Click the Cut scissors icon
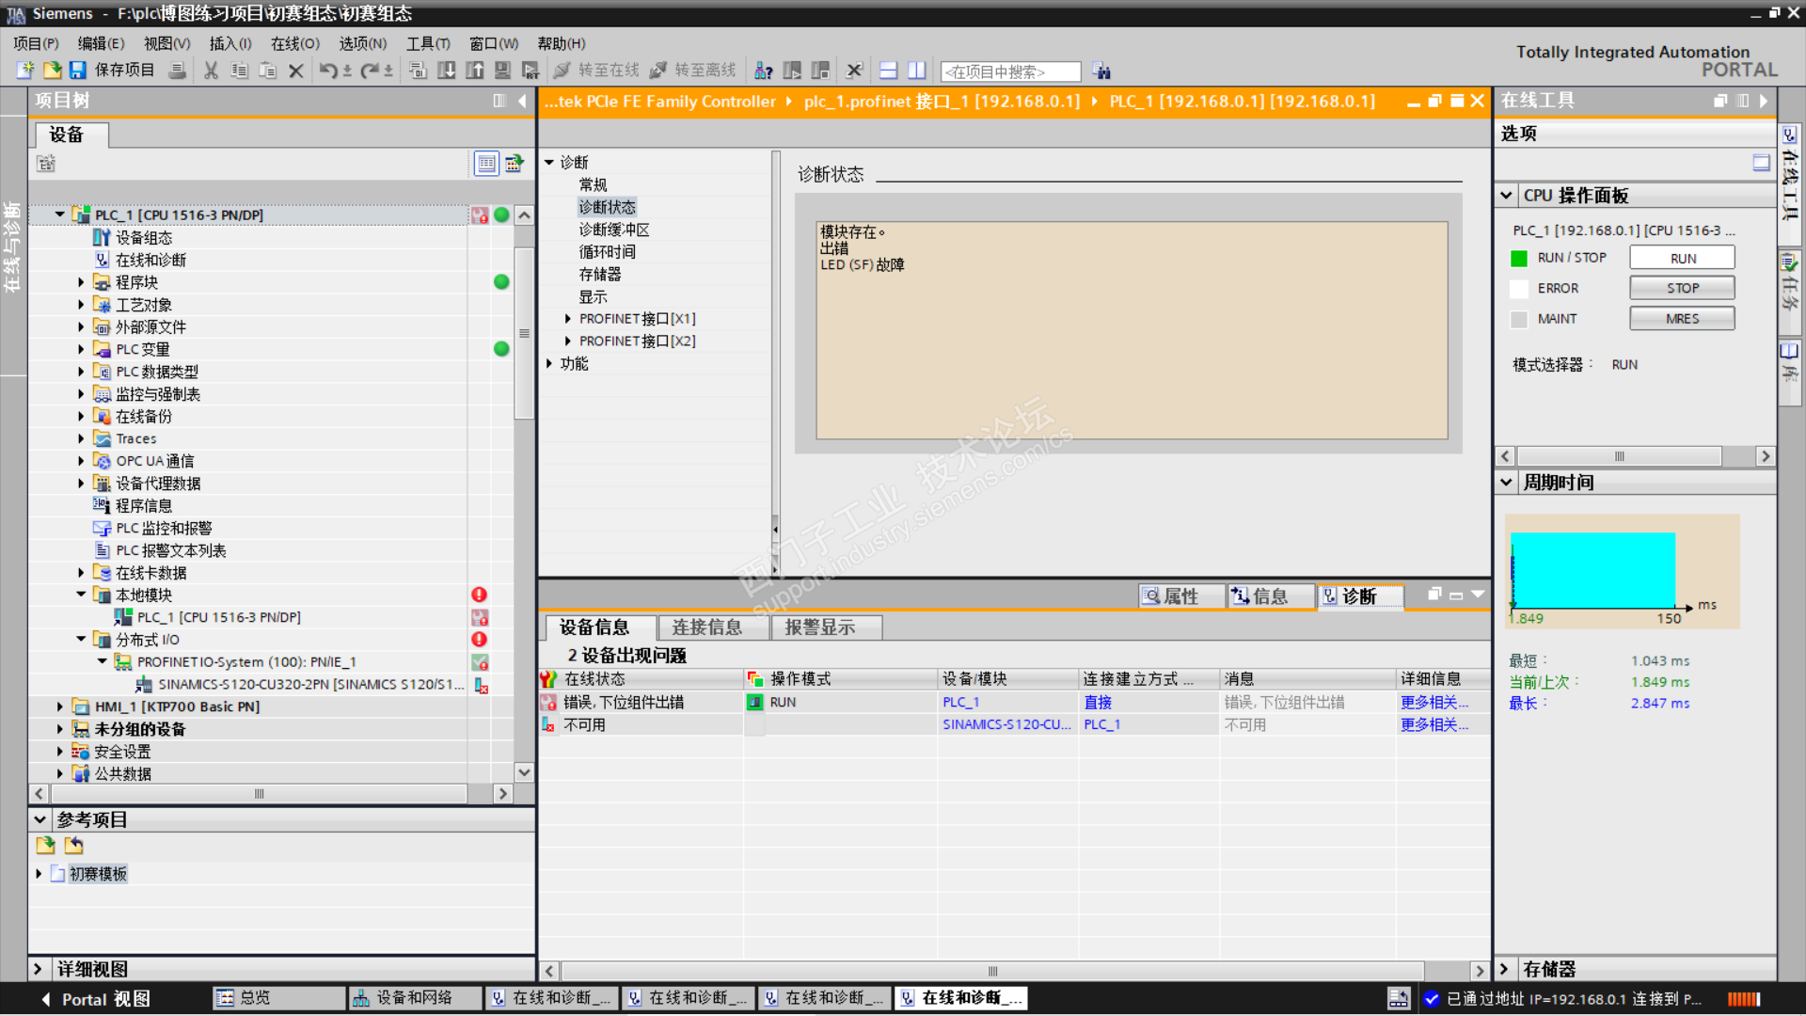The image size is (1806, 1016). (x=211, y=71)
